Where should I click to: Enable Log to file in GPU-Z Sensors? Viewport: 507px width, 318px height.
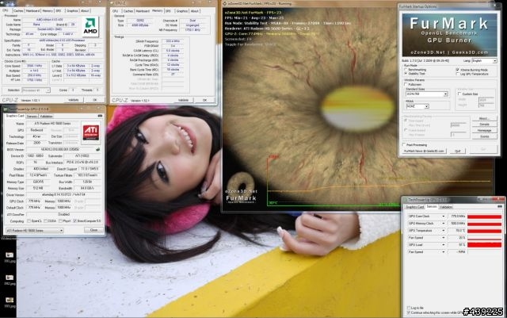point(409,308)
